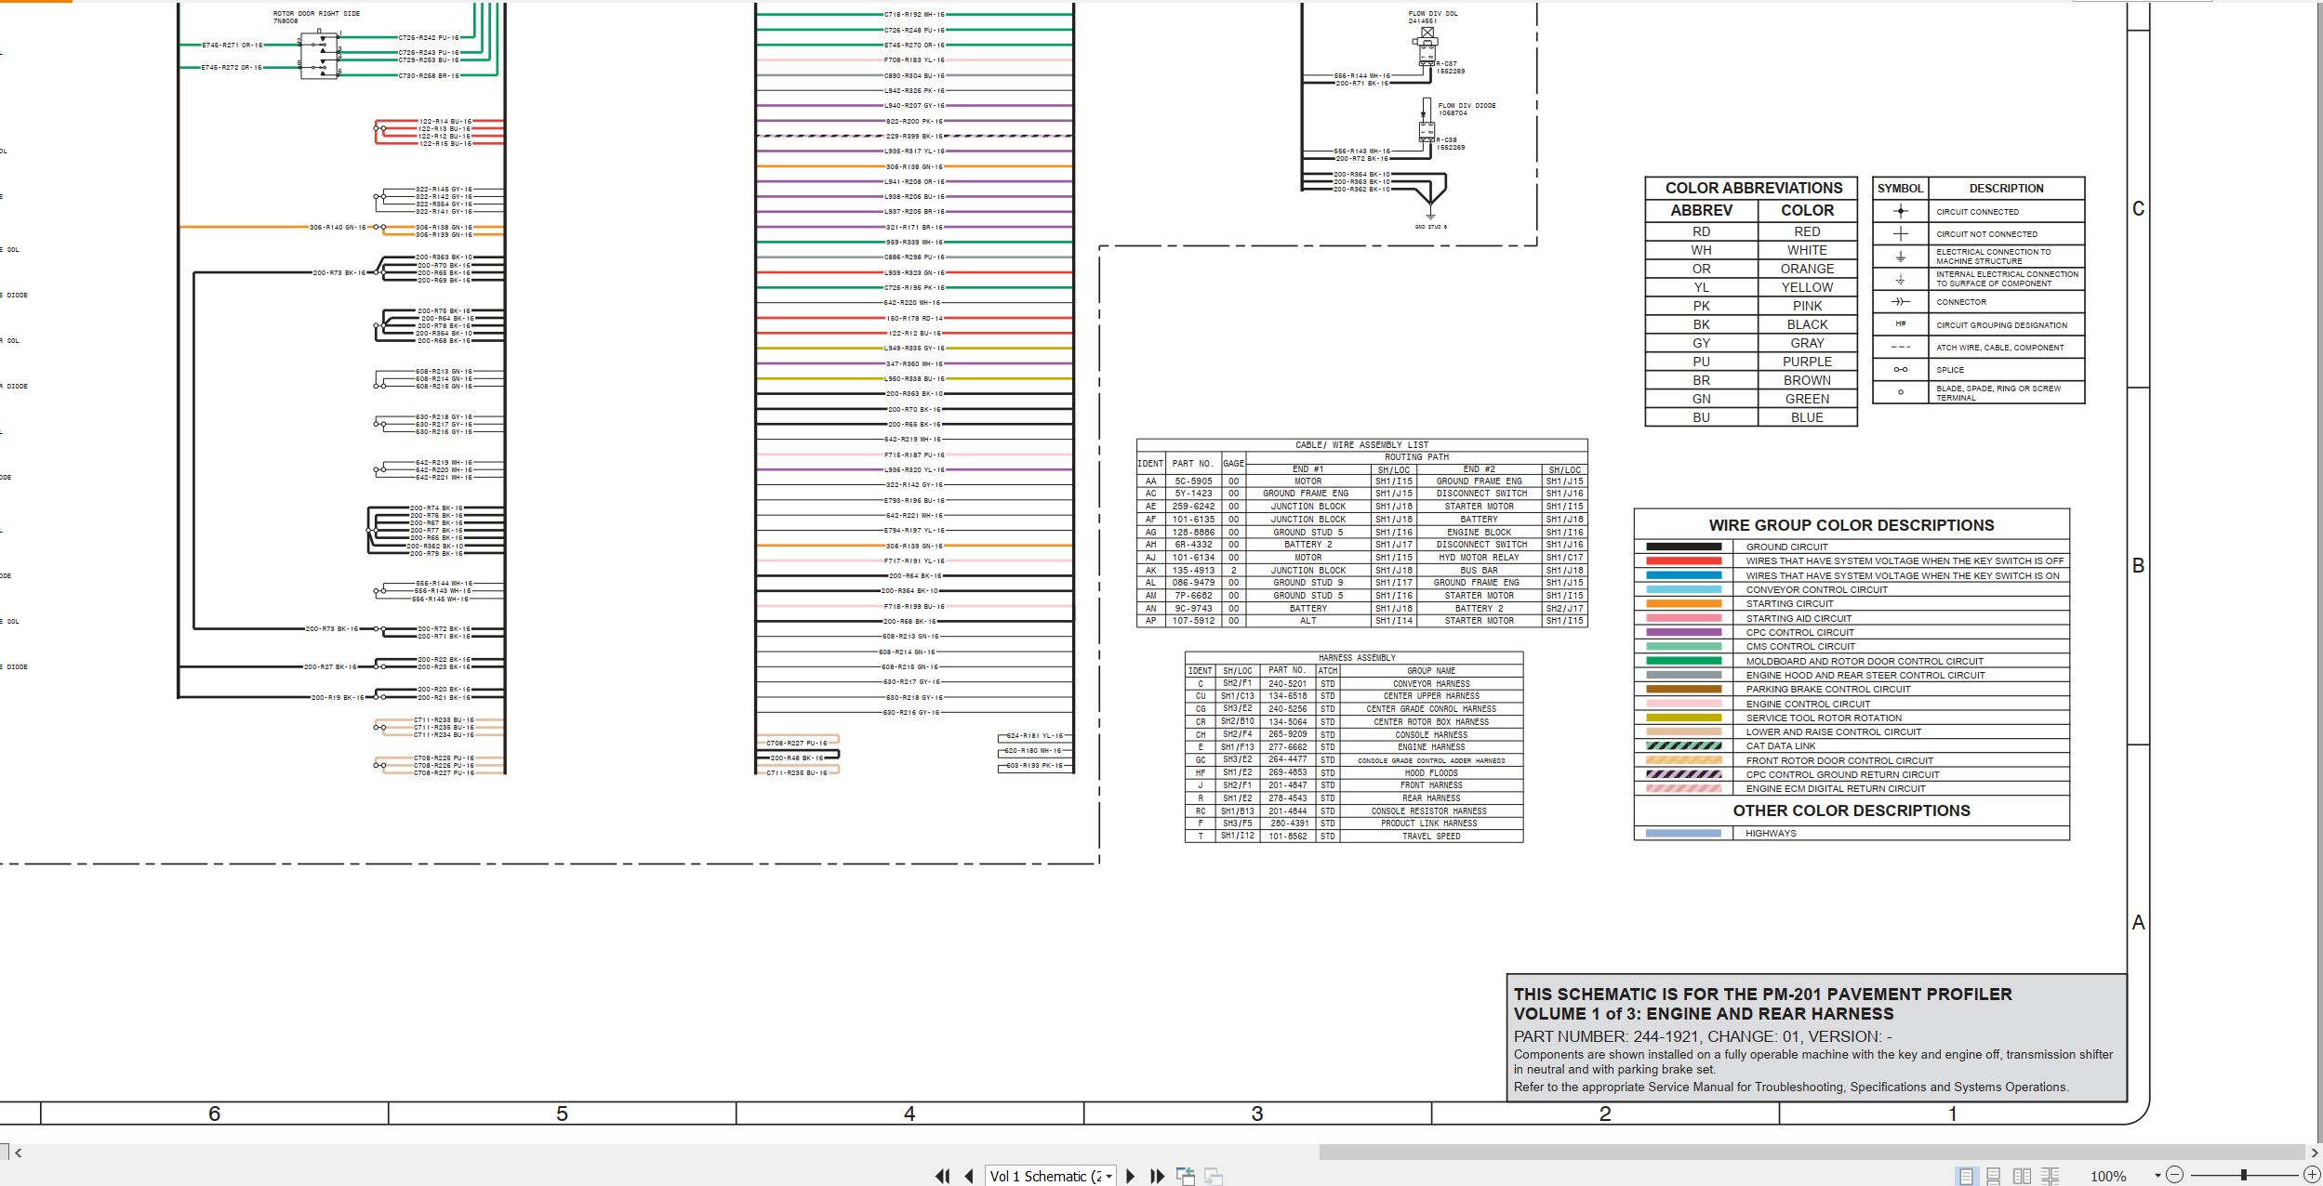Click the TRAVEL SPEED harness row
The height and width of the screenshot is (1186, 2323).
[1354, 837]
